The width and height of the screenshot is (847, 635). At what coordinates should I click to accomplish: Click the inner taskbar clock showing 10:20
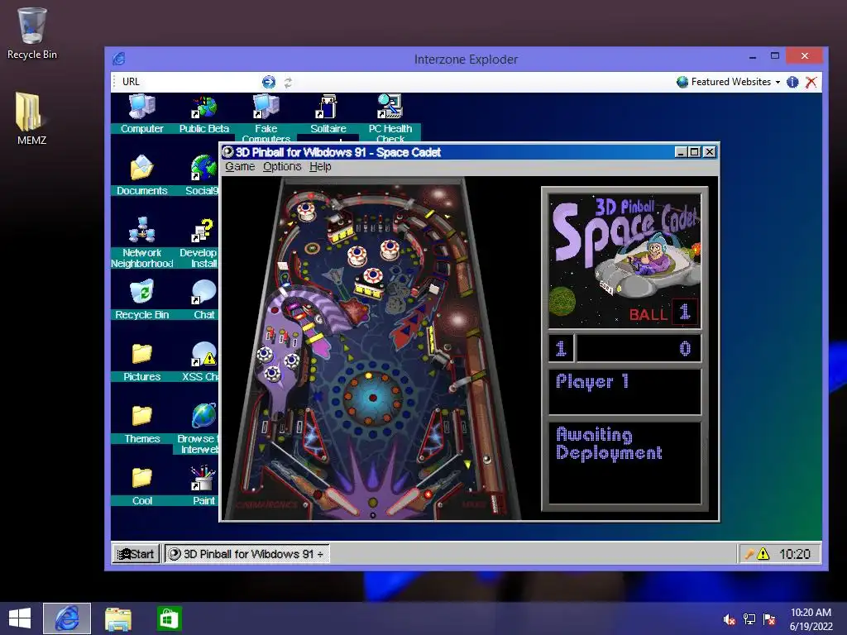795,554
